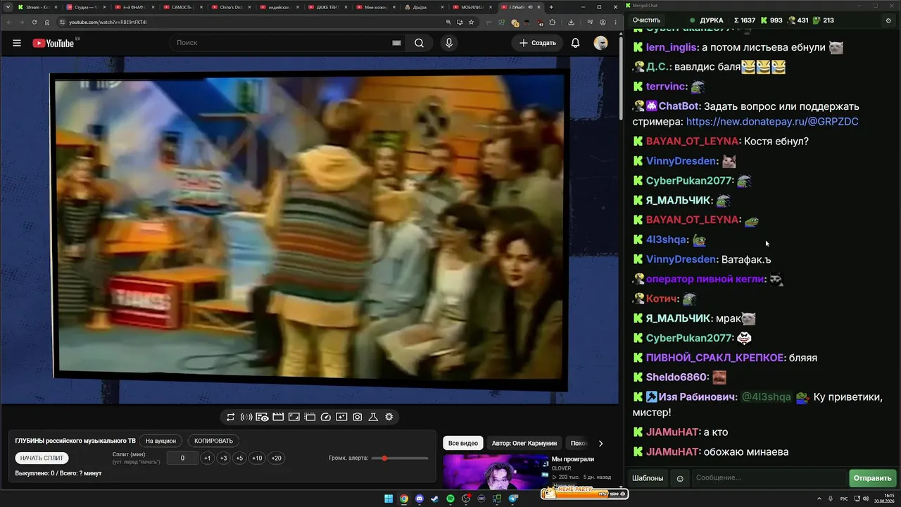Click the split minutes number field
901x507 pixels.
pos(183,458)
